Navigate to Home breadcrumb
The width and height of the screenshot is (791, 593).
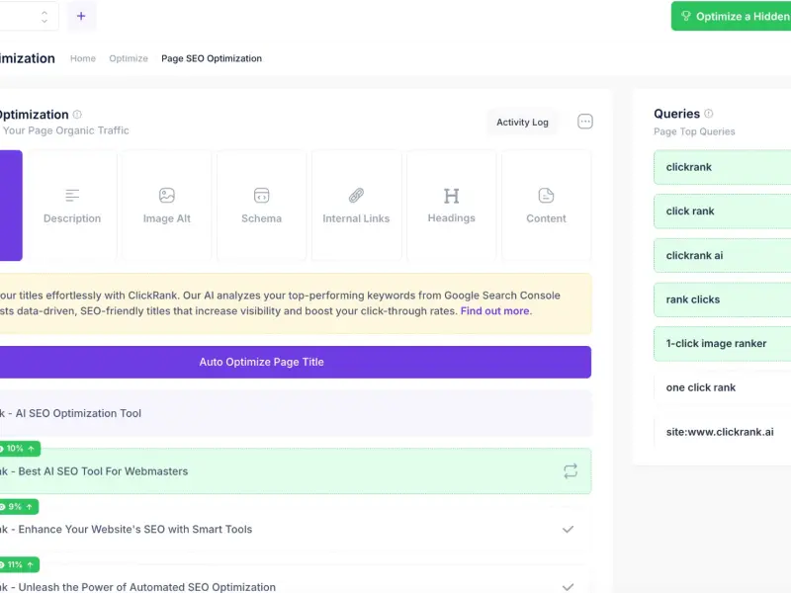[x=83, y=58]
